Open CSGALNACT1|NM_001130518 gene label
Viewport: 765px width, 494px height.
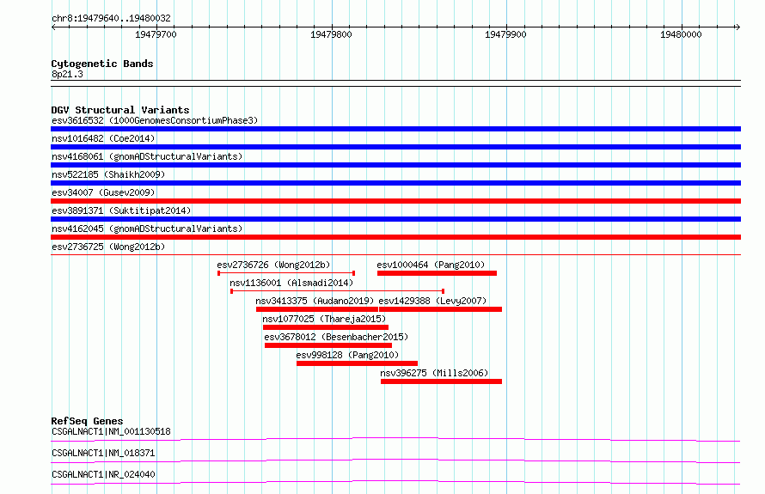(x=111, y=431)
